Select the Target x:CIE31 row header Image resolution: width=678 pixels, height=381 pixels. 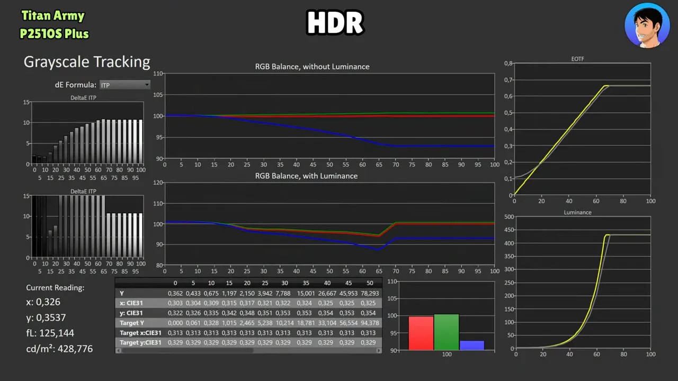(140, 333)
